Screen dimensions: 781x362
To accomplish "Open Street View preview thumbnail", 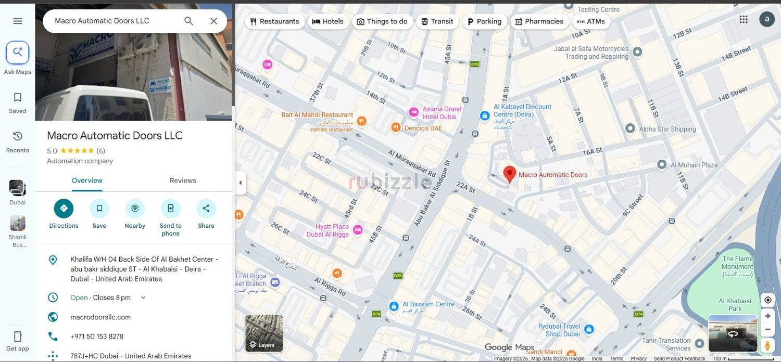I will [733, 333].
